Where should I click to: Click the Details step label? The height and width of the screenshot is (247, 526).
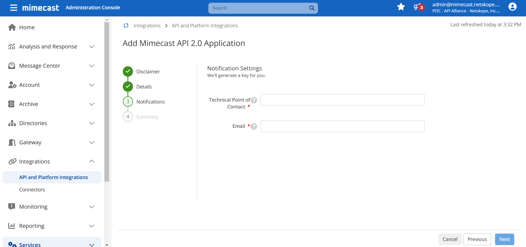[x=144, y=87]
